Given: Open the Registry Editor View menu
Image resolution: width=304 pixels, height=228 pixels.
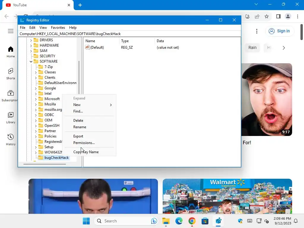Looking at the screenshot, I should (43, 28).
